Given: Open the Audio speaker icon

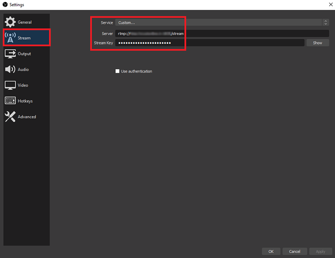Looking at the screenshot, I should click(x=10, y=69).
